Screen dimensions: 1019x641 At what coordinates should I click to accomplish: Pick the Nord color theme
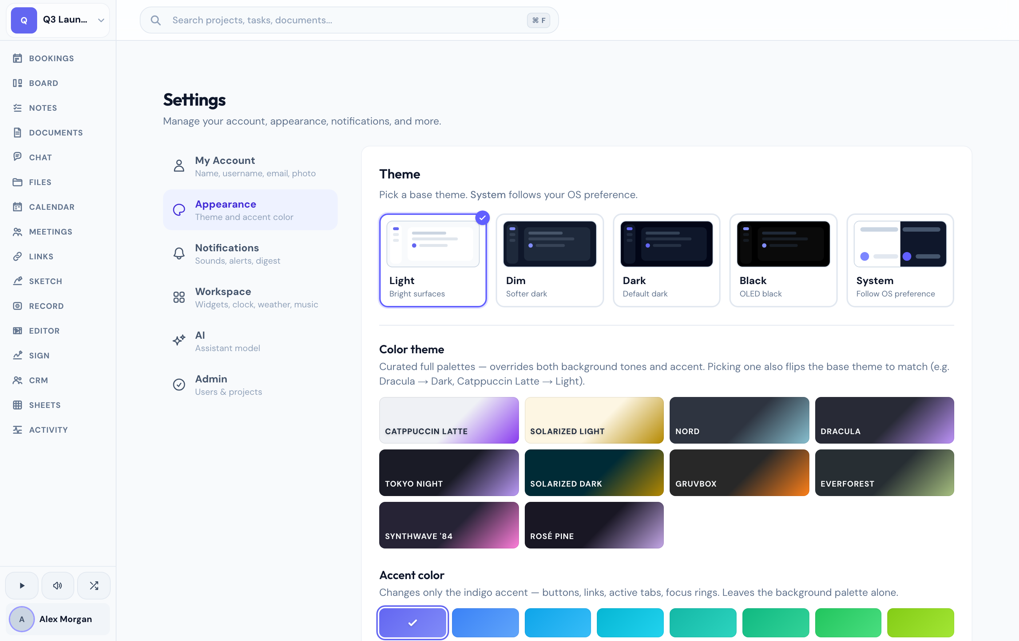pyautogui.click(x=739, y=420)
